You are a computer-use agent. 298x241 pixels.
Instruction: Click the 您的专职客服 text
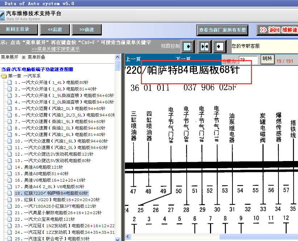click(x=245, y=46)
